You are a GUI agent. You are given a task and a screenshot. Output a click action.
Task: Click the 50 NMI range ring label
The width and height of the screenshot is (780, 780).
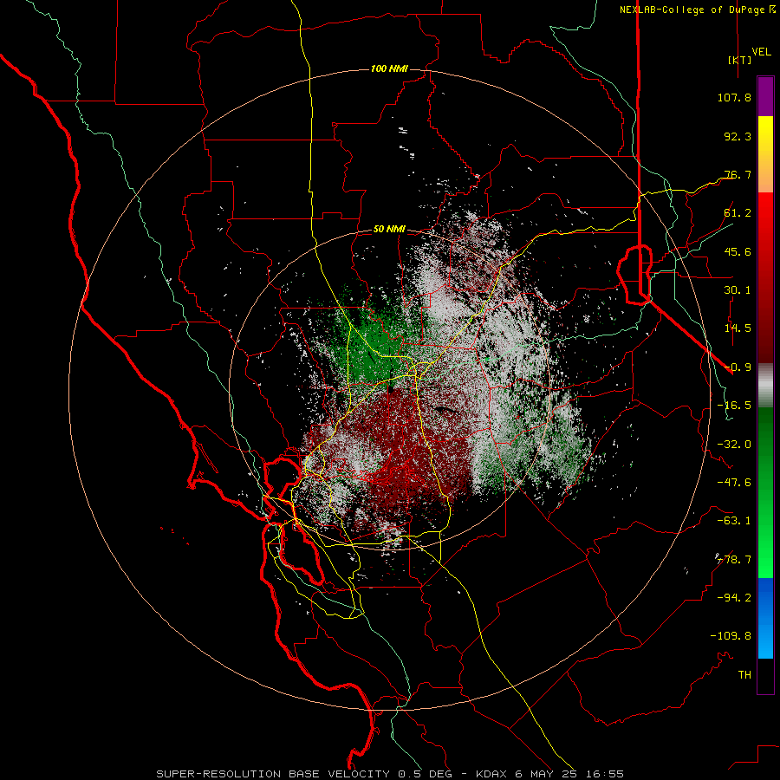pyautogui.click(x=389, y=230)
